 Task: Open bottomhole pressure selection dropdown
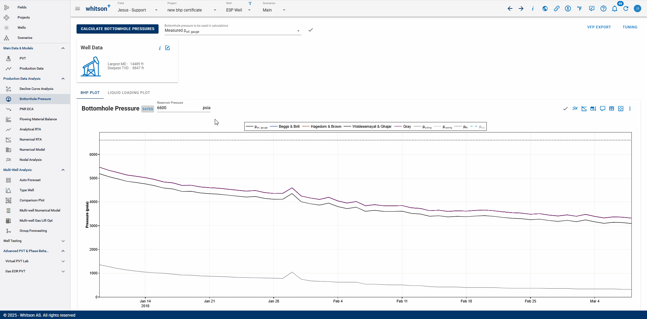click(x=232, y=31)
